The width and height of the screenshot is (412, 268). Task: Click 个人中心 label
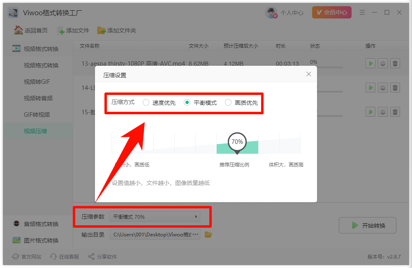coord(292,13)
